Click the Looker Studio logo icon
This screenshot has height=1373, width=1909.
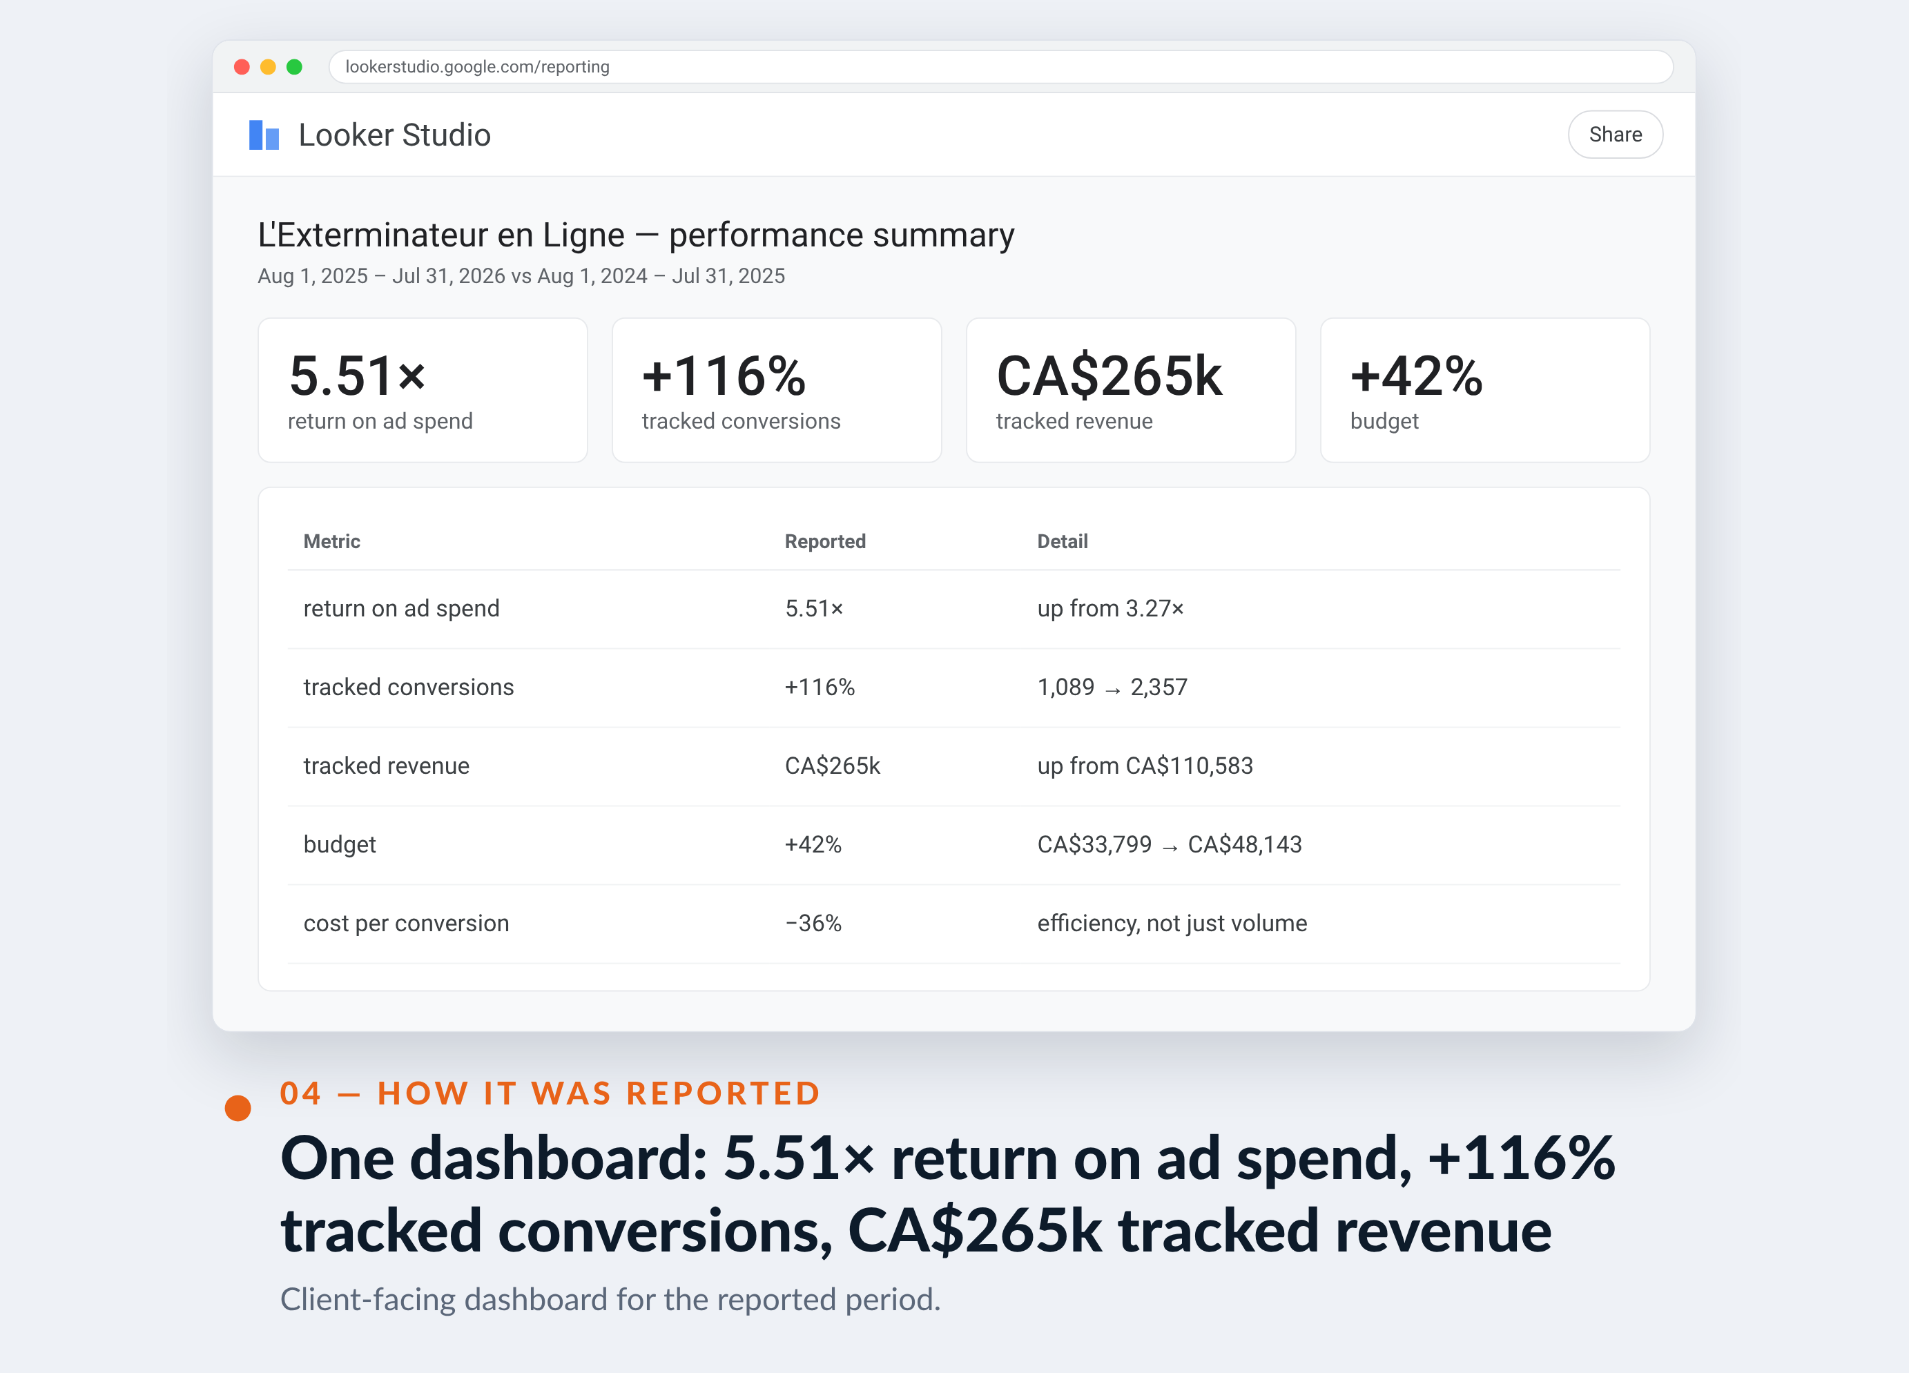pos(264,135)
